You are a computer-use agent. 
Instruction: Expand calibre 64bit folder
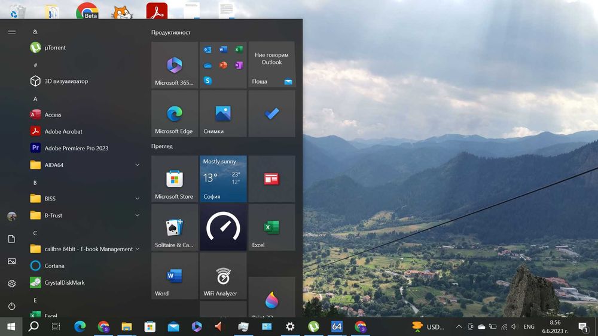tap(85, 249)
